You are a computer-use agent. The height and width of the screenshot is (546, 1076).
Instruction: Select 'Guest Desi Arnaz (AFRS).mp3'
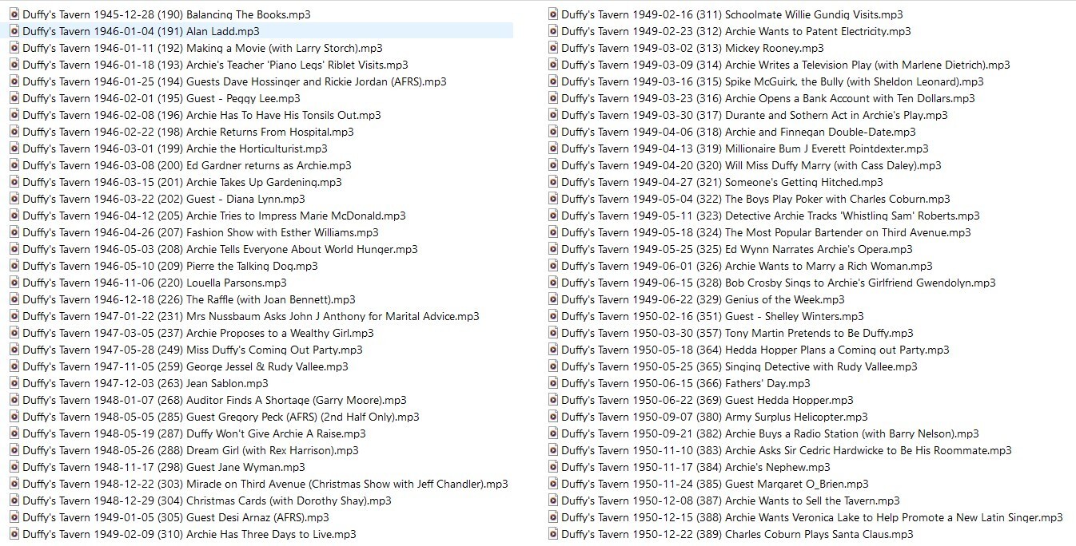pos(176,517)
